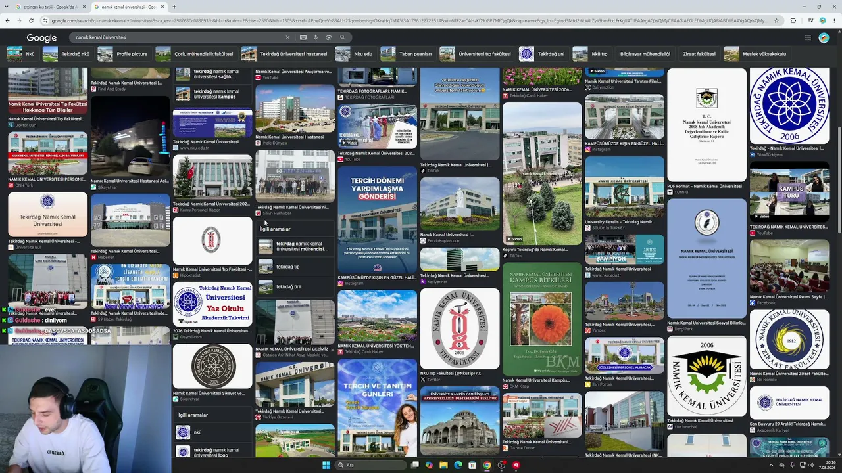The width and height of the screenshot is (842, 473).
Task: Start a voice search with the microphone
Action: (316, 37)
